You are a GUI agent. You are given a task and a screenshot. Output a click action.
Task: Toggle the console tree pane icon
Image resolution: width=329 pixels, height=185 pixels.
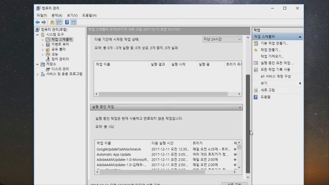(59, 22)
